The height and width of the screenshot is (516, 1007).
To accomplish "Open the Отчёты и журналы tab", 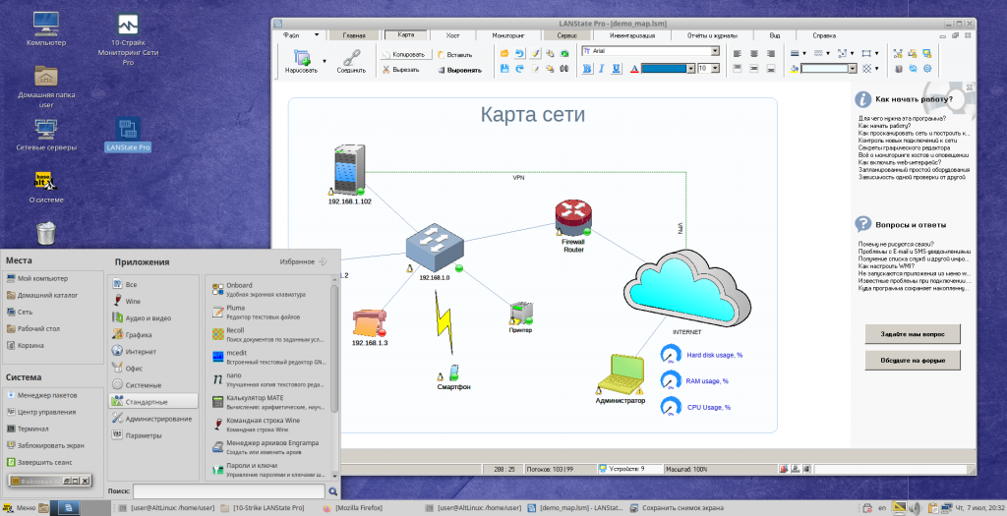I will click(712, 35).
